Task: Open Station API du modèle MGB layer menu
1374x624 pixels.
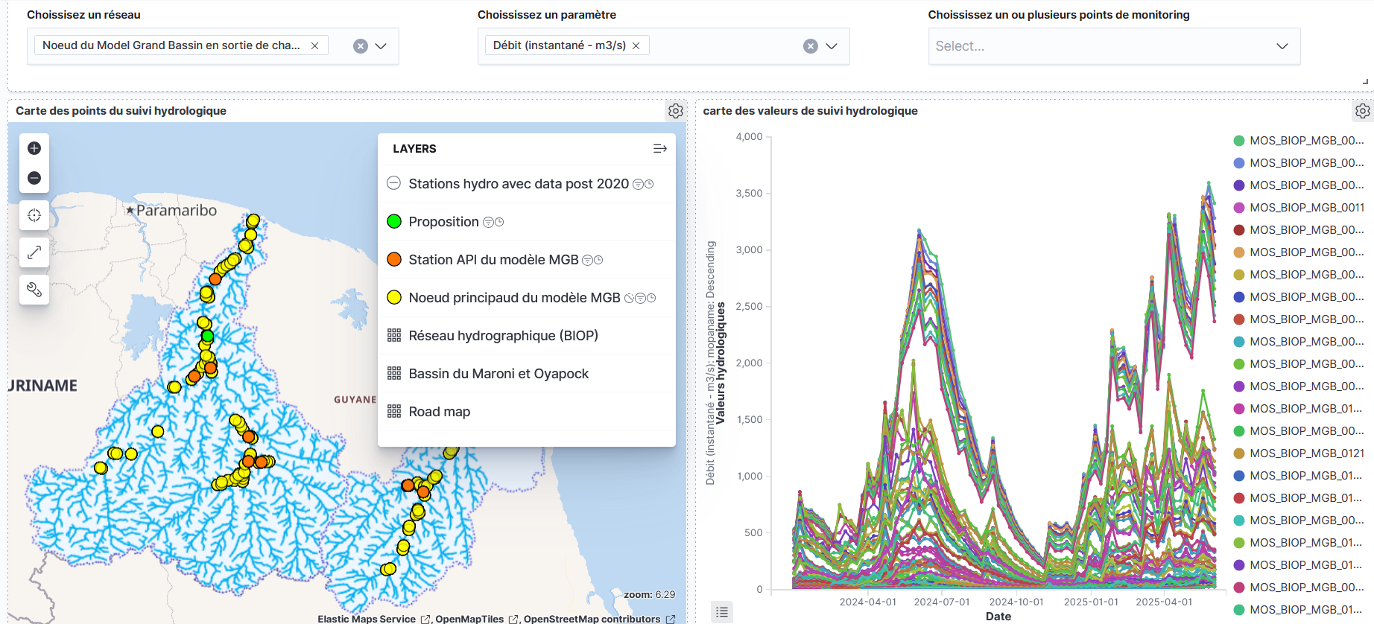Action: pyautogui.click(x=493, y=260)
